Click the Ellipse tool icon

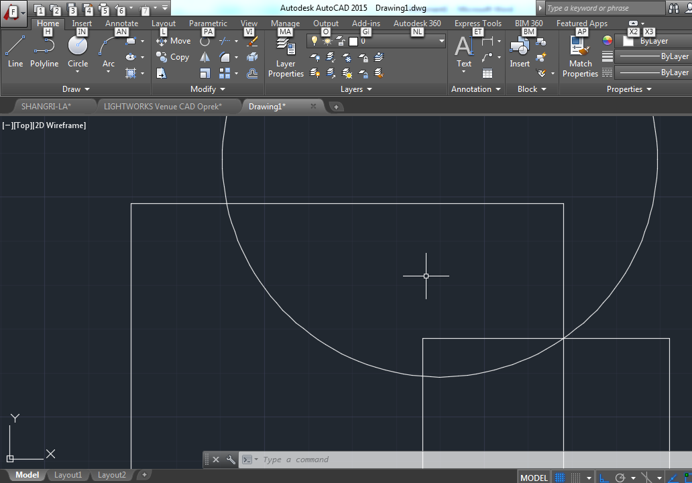[131, 57]
